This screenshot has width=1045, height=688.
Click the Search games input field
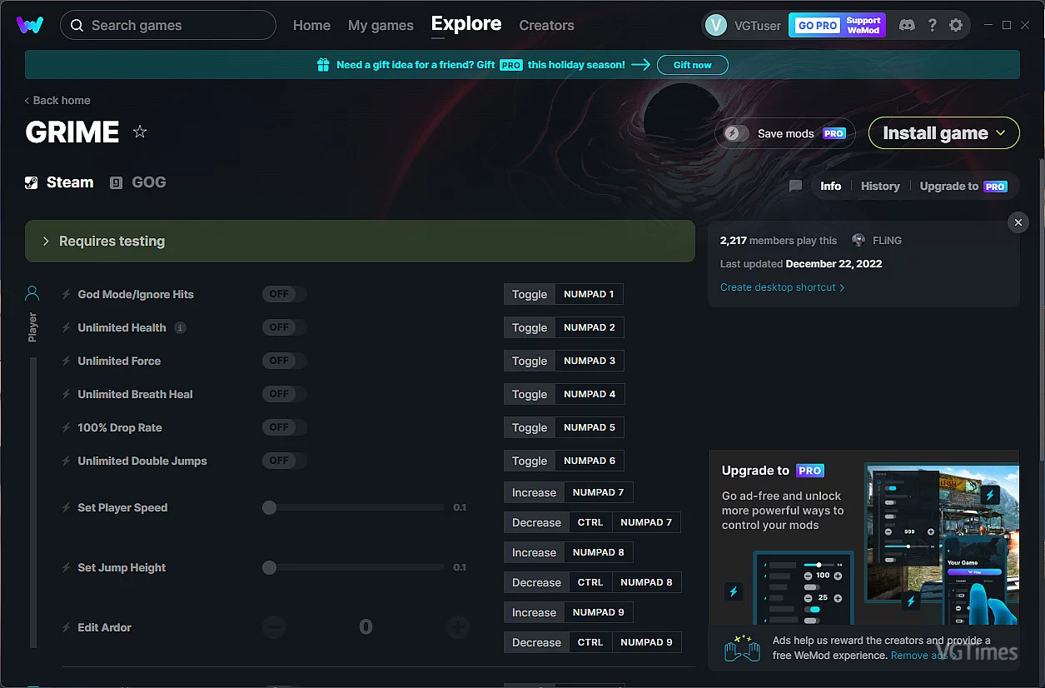168,25
